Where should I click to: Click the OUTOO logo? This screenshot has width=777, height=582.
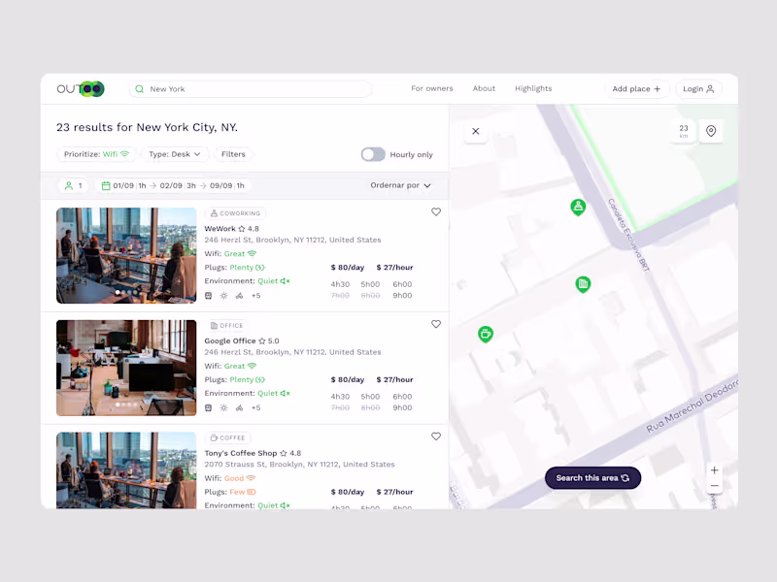pos(81,89)
